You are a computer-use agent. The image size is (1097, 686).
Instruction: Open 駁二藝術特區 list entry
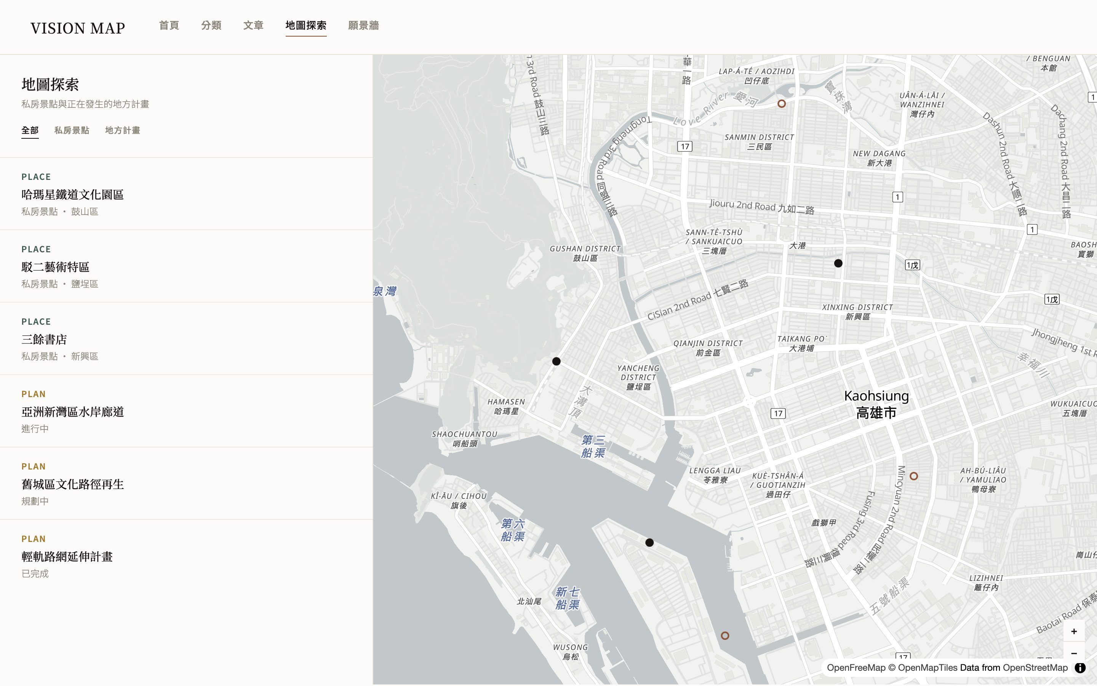click(186, 266)
